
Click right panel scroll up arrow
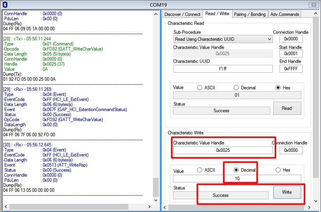coord(316,13)
